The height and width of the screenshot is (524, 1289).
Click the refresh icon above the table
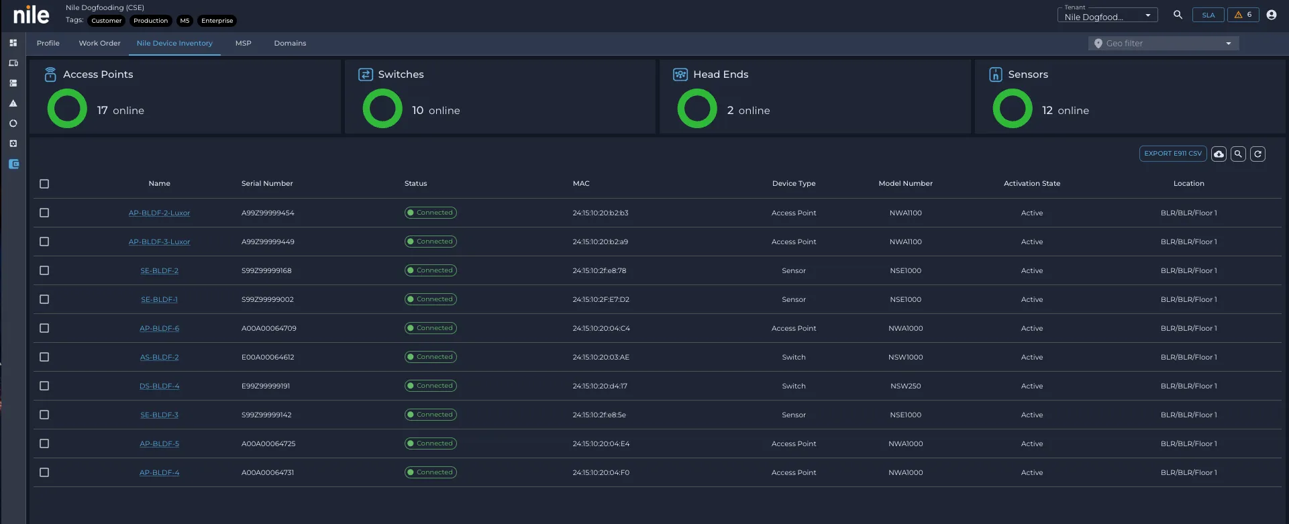(1258, 154)
